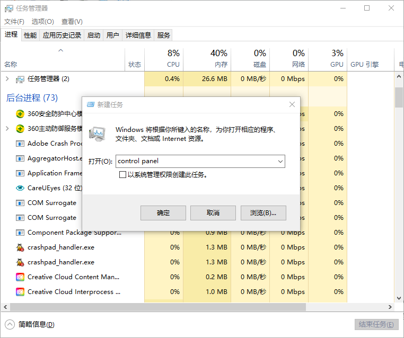Check 以系统管理权限创建此任务 checkbox
This screenshot has width=404, height=338.
point(122,175)
